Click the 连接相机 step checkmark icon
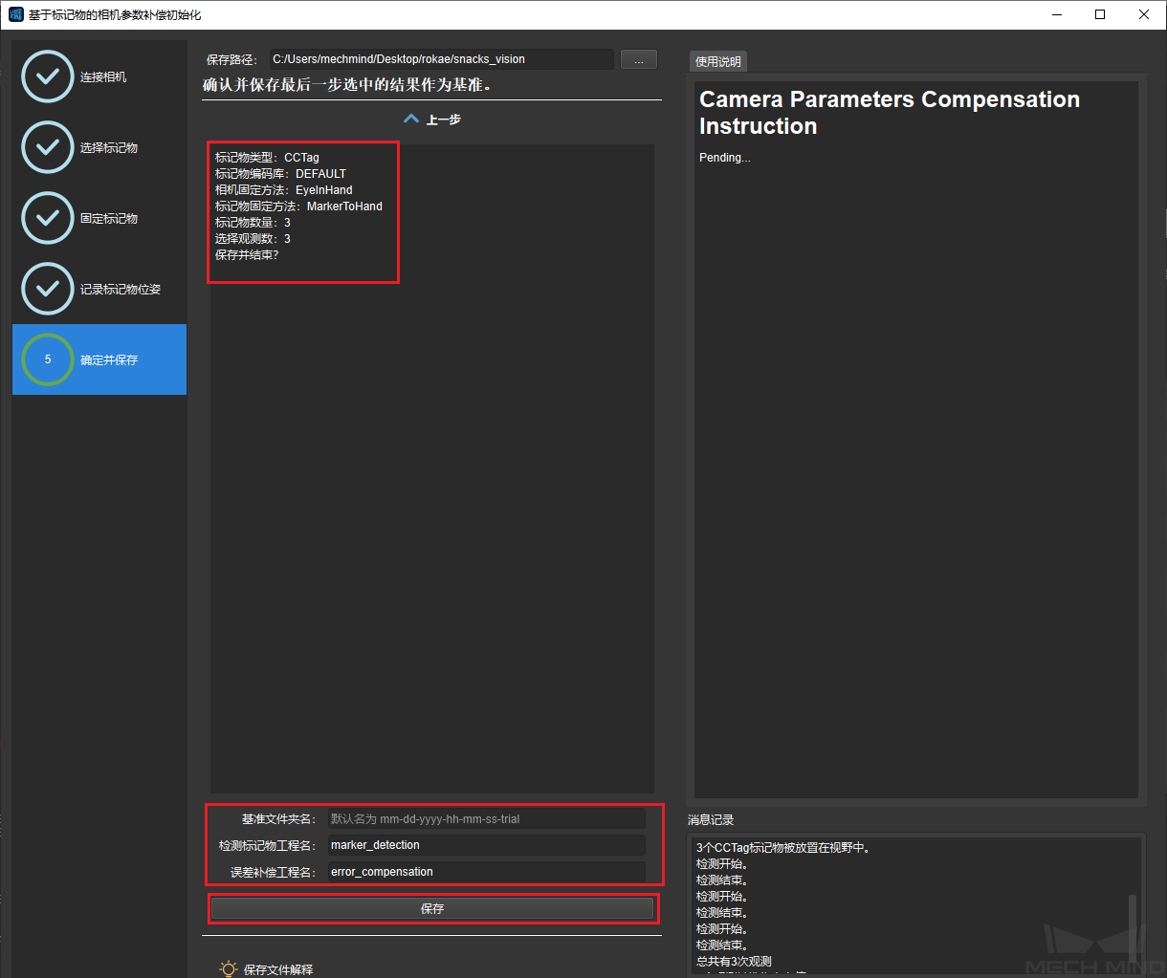 pyautogui.click(x=47, y=76)
